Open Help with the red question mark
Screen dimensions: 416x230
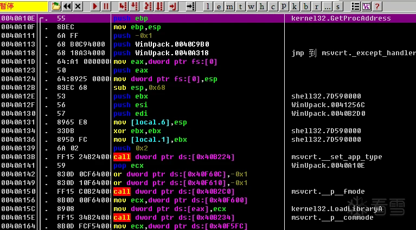[x=377, y=6]
